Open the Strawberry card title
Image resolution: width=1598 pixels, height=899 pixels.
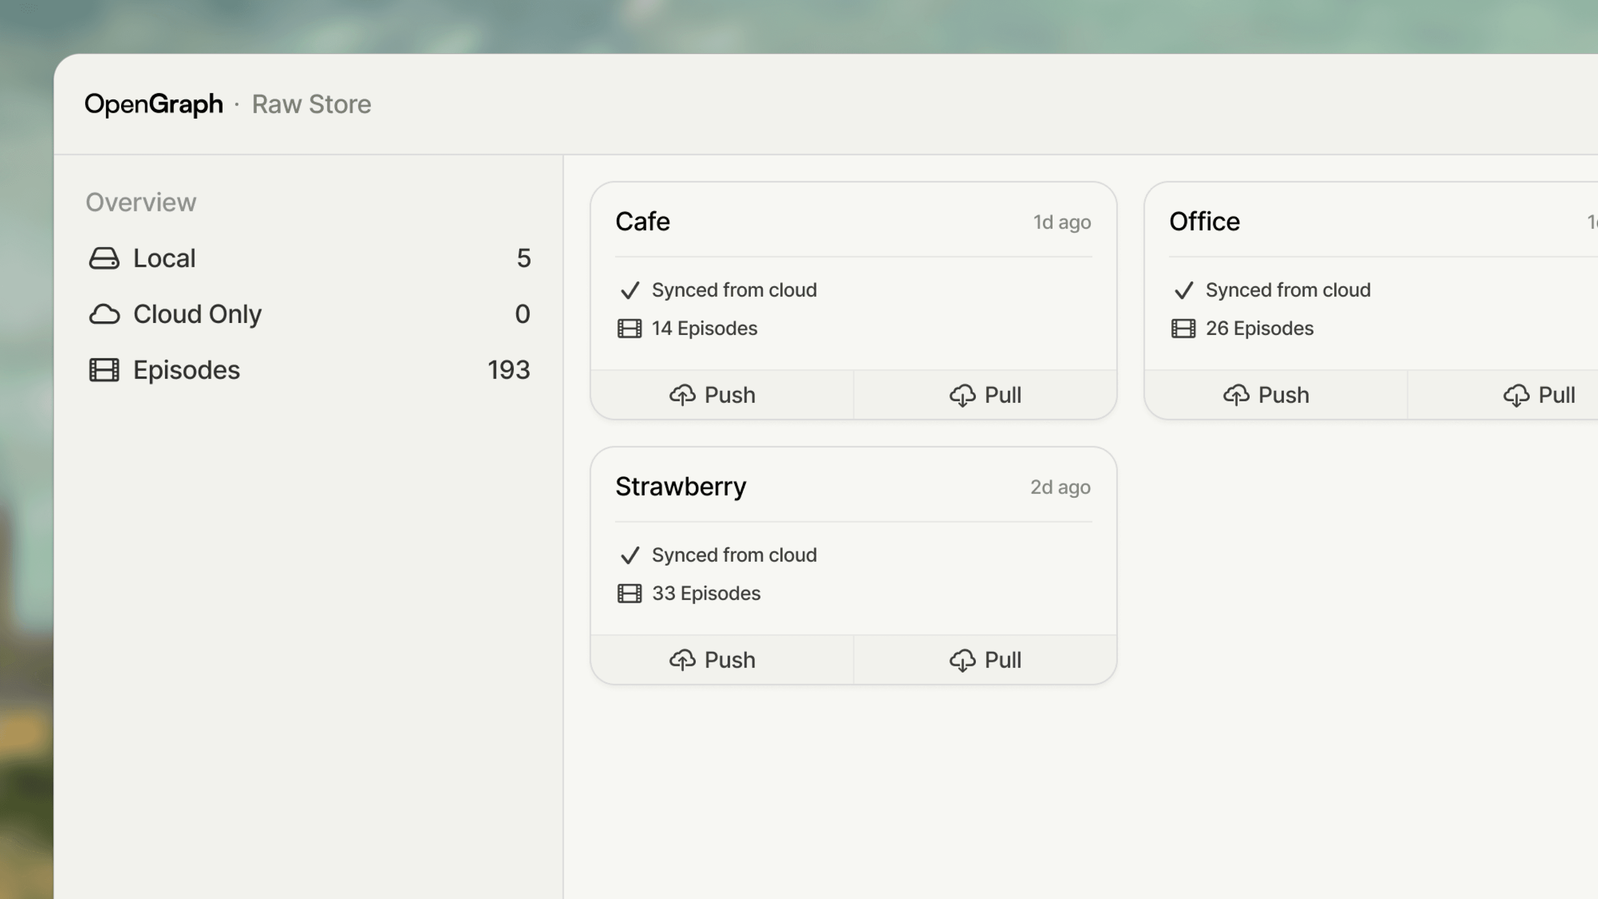click(x=680, y=487)
